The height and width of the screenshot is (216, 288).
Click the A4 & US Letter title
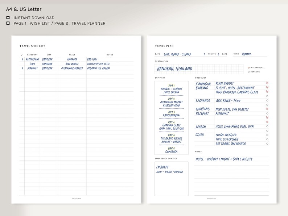[x=24, y=9]
